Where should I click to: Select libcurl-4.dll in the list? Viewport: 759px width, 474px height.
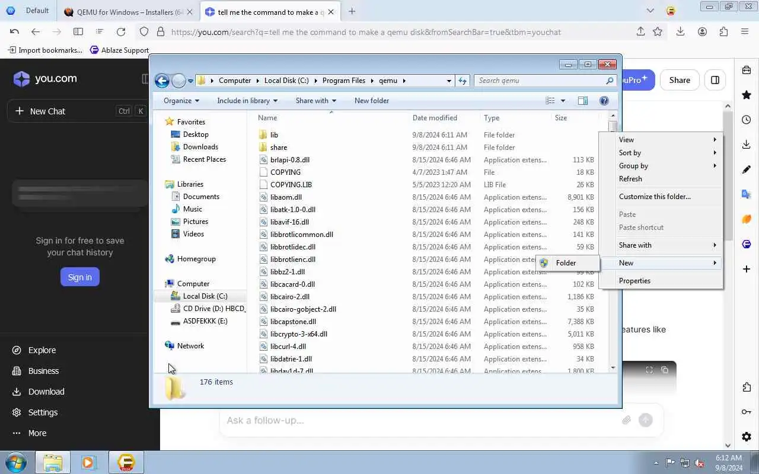tap(288, 347)
